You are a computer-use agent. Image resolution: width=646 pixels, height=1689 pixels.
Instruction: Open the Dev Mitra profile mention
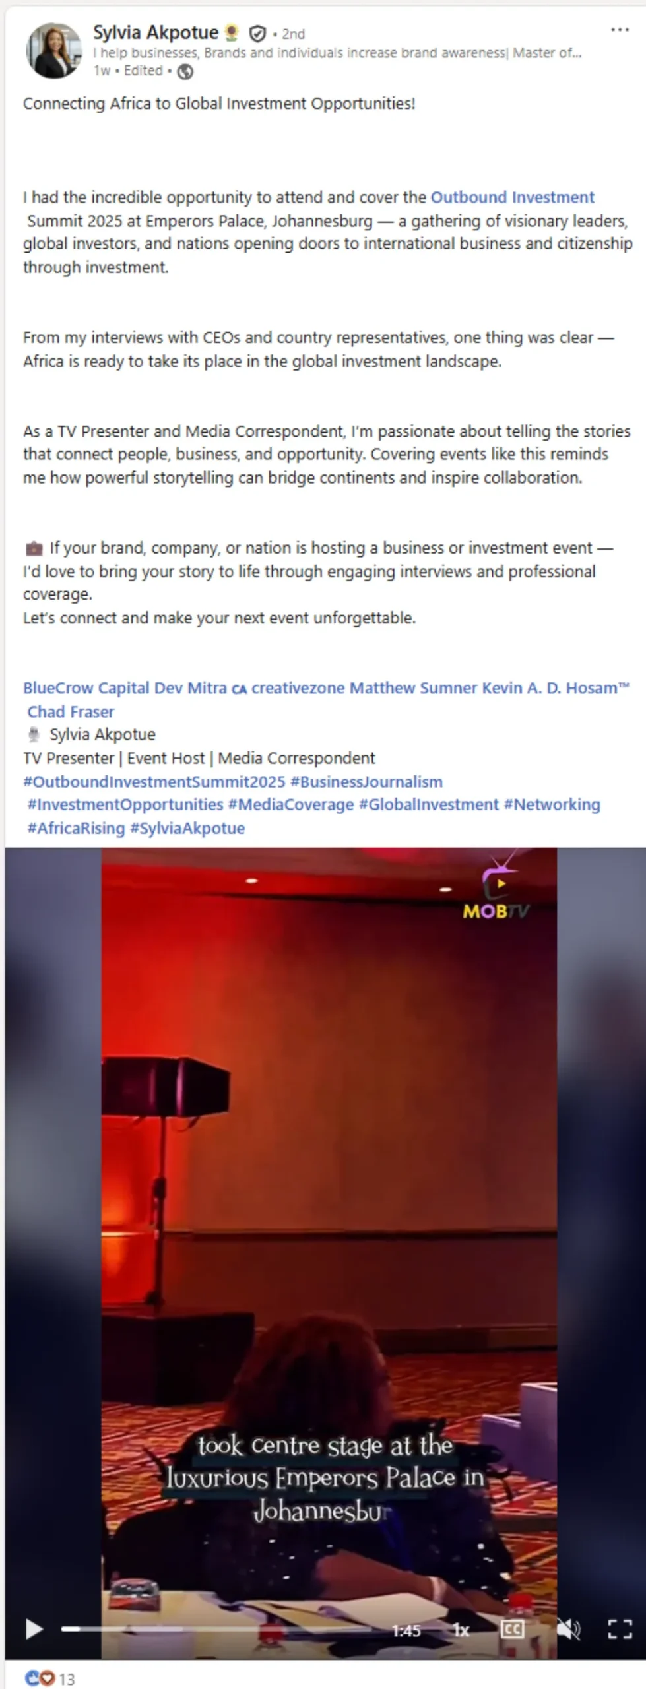click(190, 688)
